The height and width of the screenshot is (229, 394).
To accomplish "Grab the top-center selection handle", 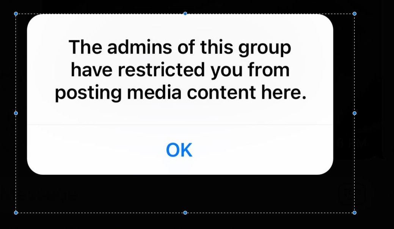I will click(x=185, y=14).
